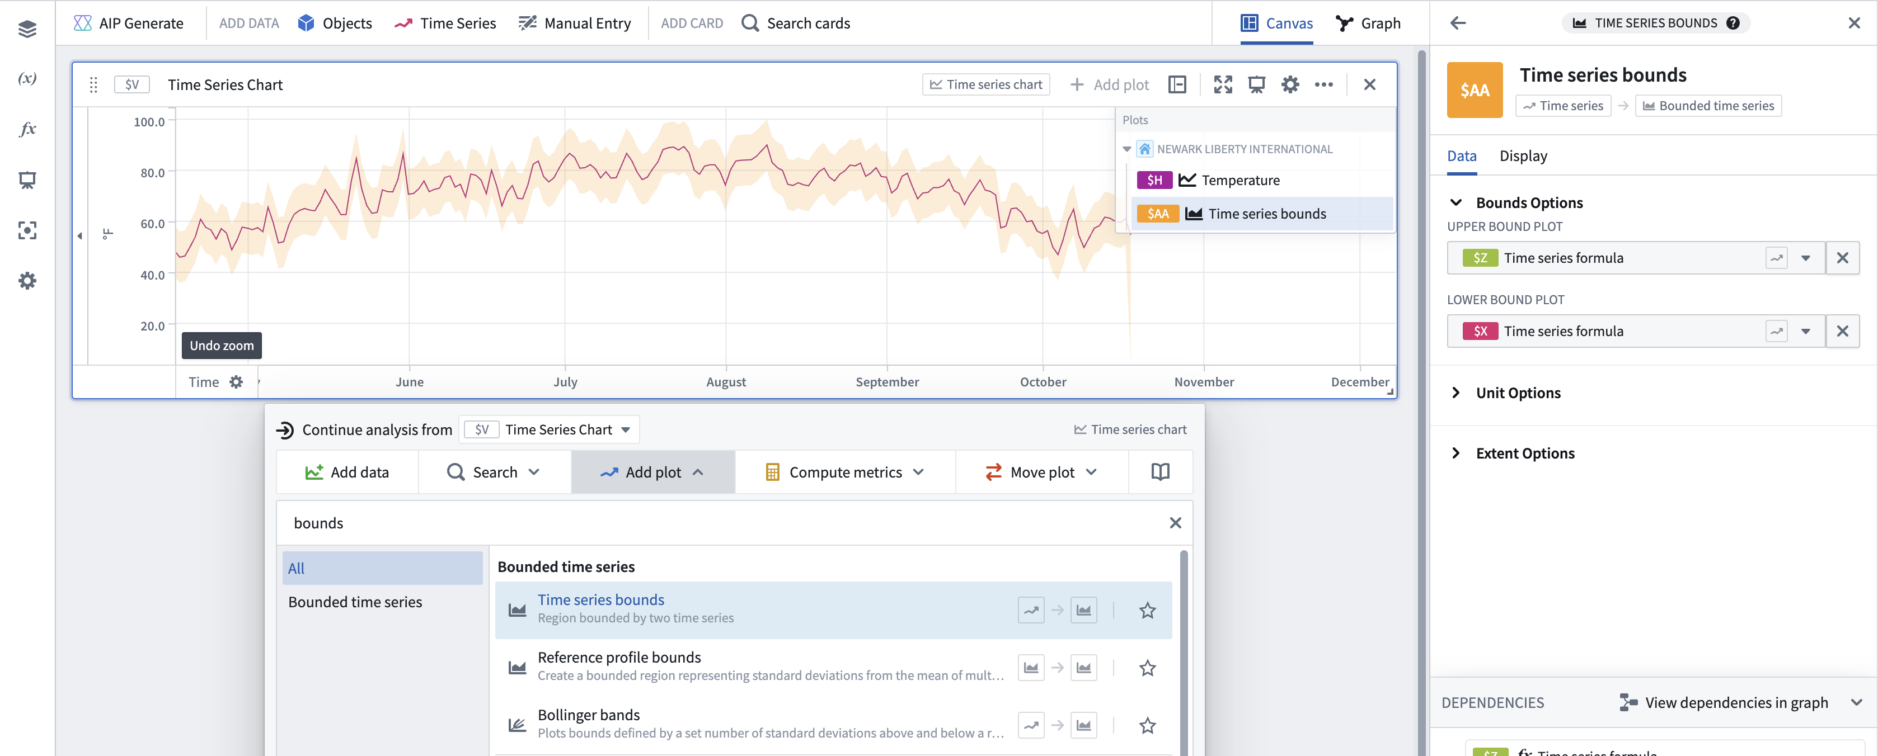The height and width of the screenshot is (756, 1878).
Task: Click the Undo zoom button
Action: pyautogui.click(x=222, y=345)
